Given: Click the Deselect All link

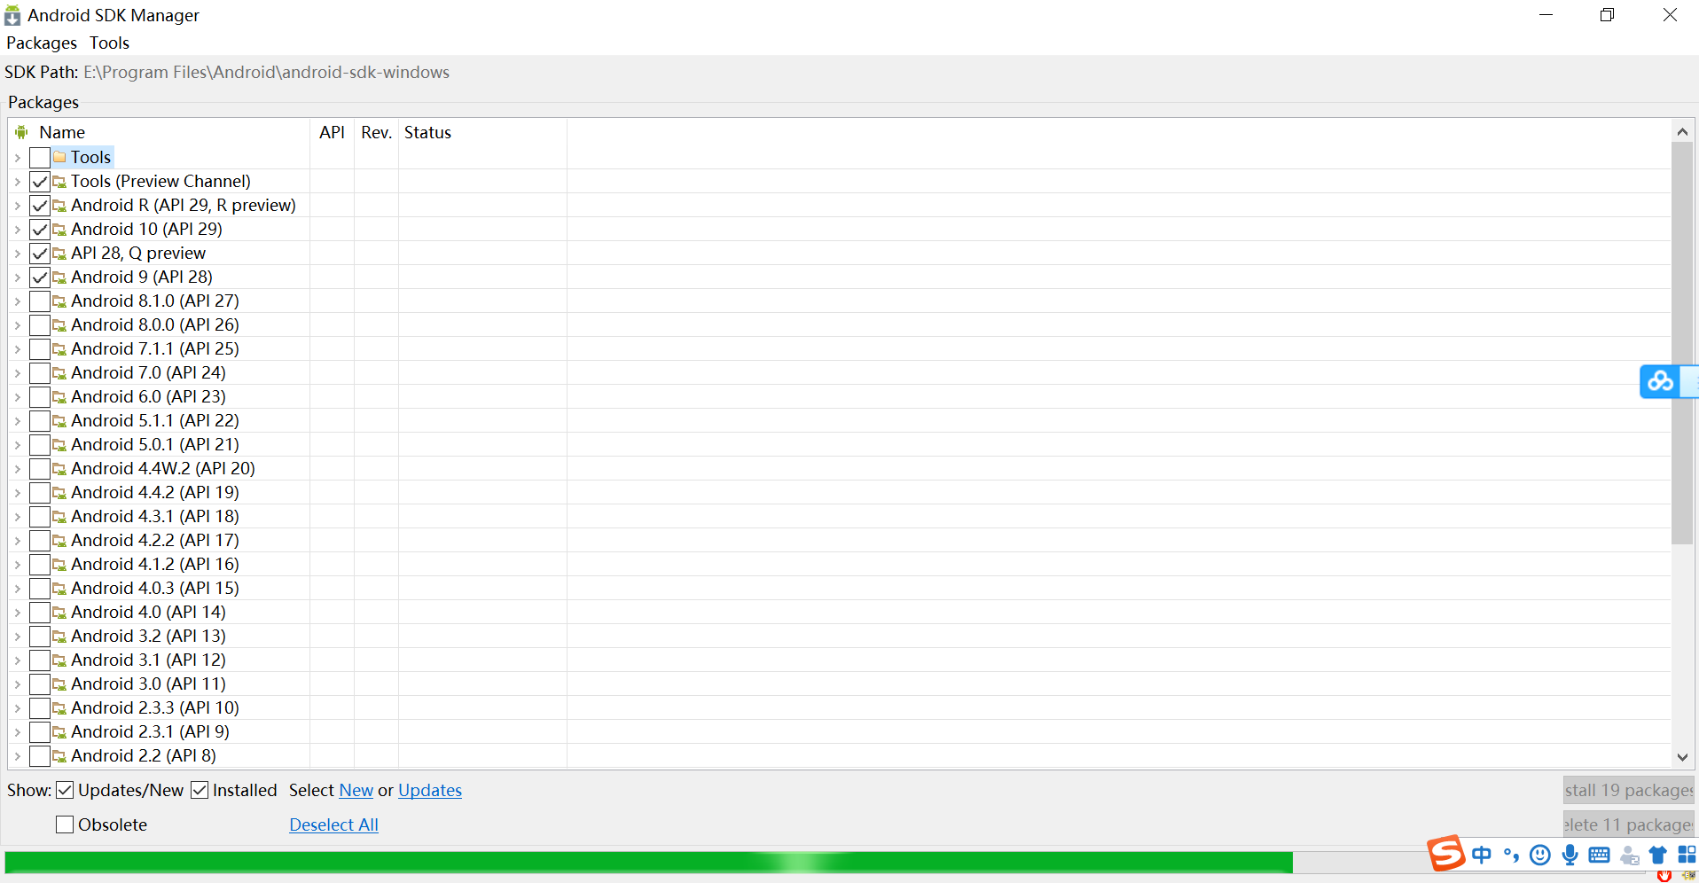Looking at the screenshot, I should (x=333, y=824).
